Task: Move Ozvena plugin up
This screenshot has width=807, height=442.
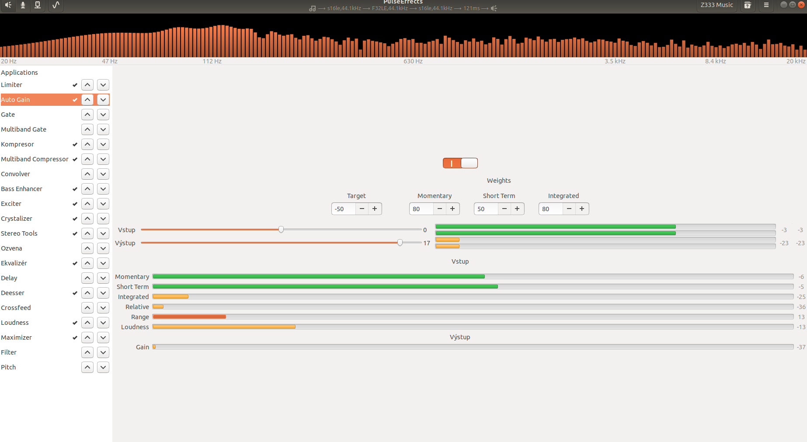Action: [87, 248]
